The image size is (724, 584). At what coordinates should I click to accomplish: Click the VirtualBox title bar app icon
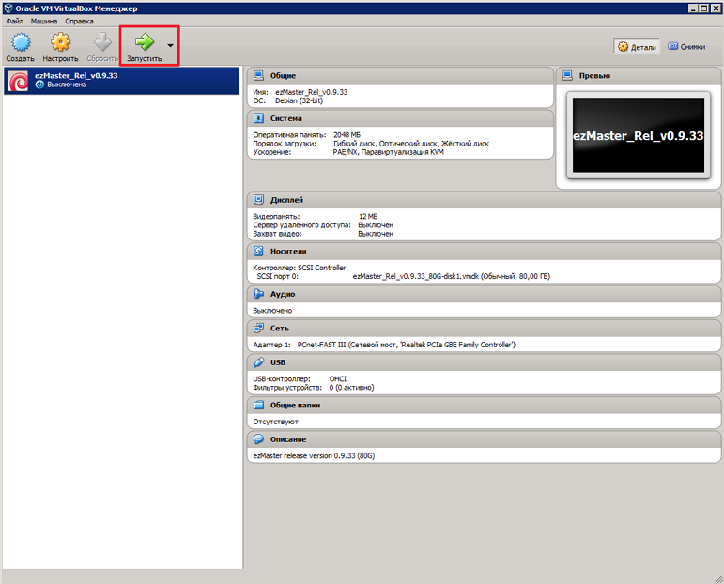point(8,8)
